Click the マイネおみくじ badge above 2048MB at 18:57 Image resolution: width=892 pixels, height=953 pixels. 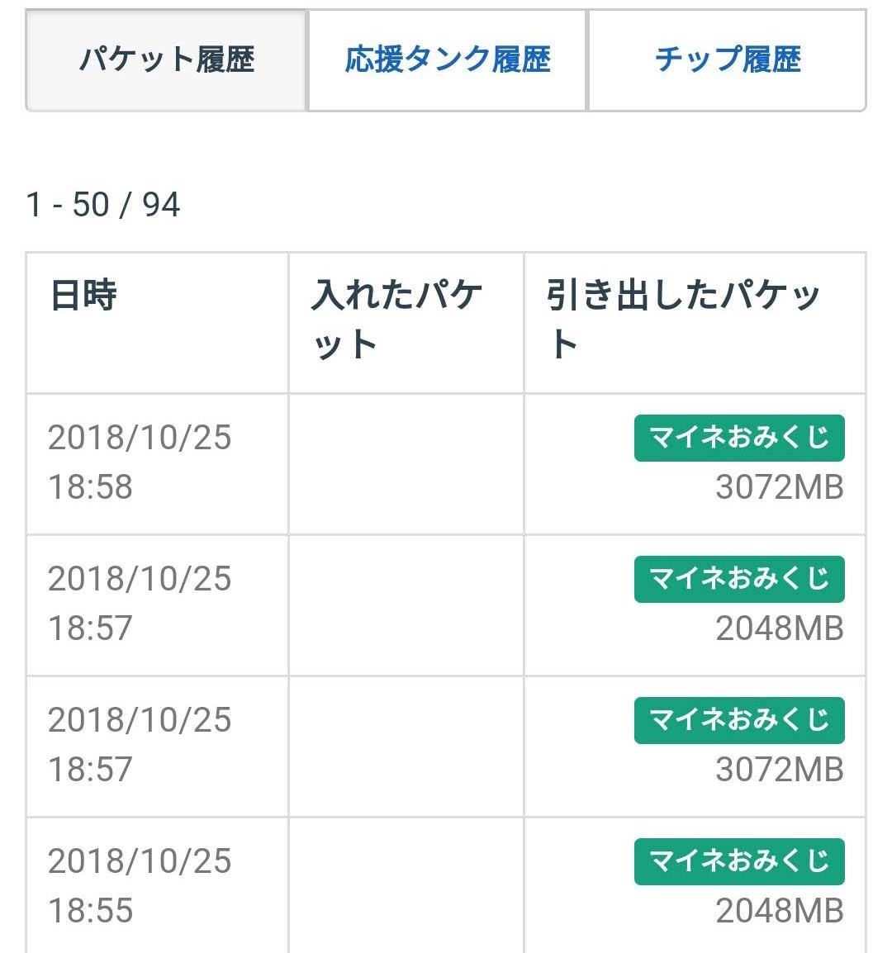pos(739,579)
